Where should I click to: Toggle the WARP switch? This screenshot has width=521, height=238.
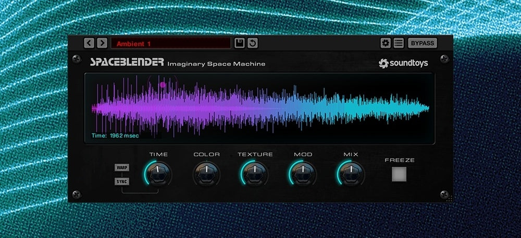point(122,167)
